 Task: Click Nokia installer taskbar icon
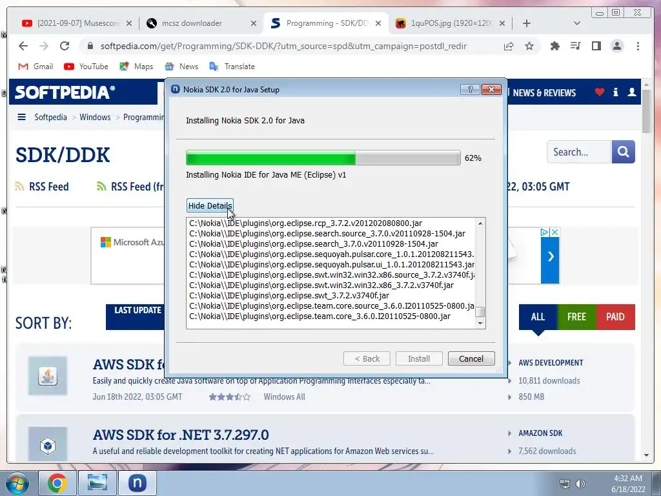tap(137, 483)
